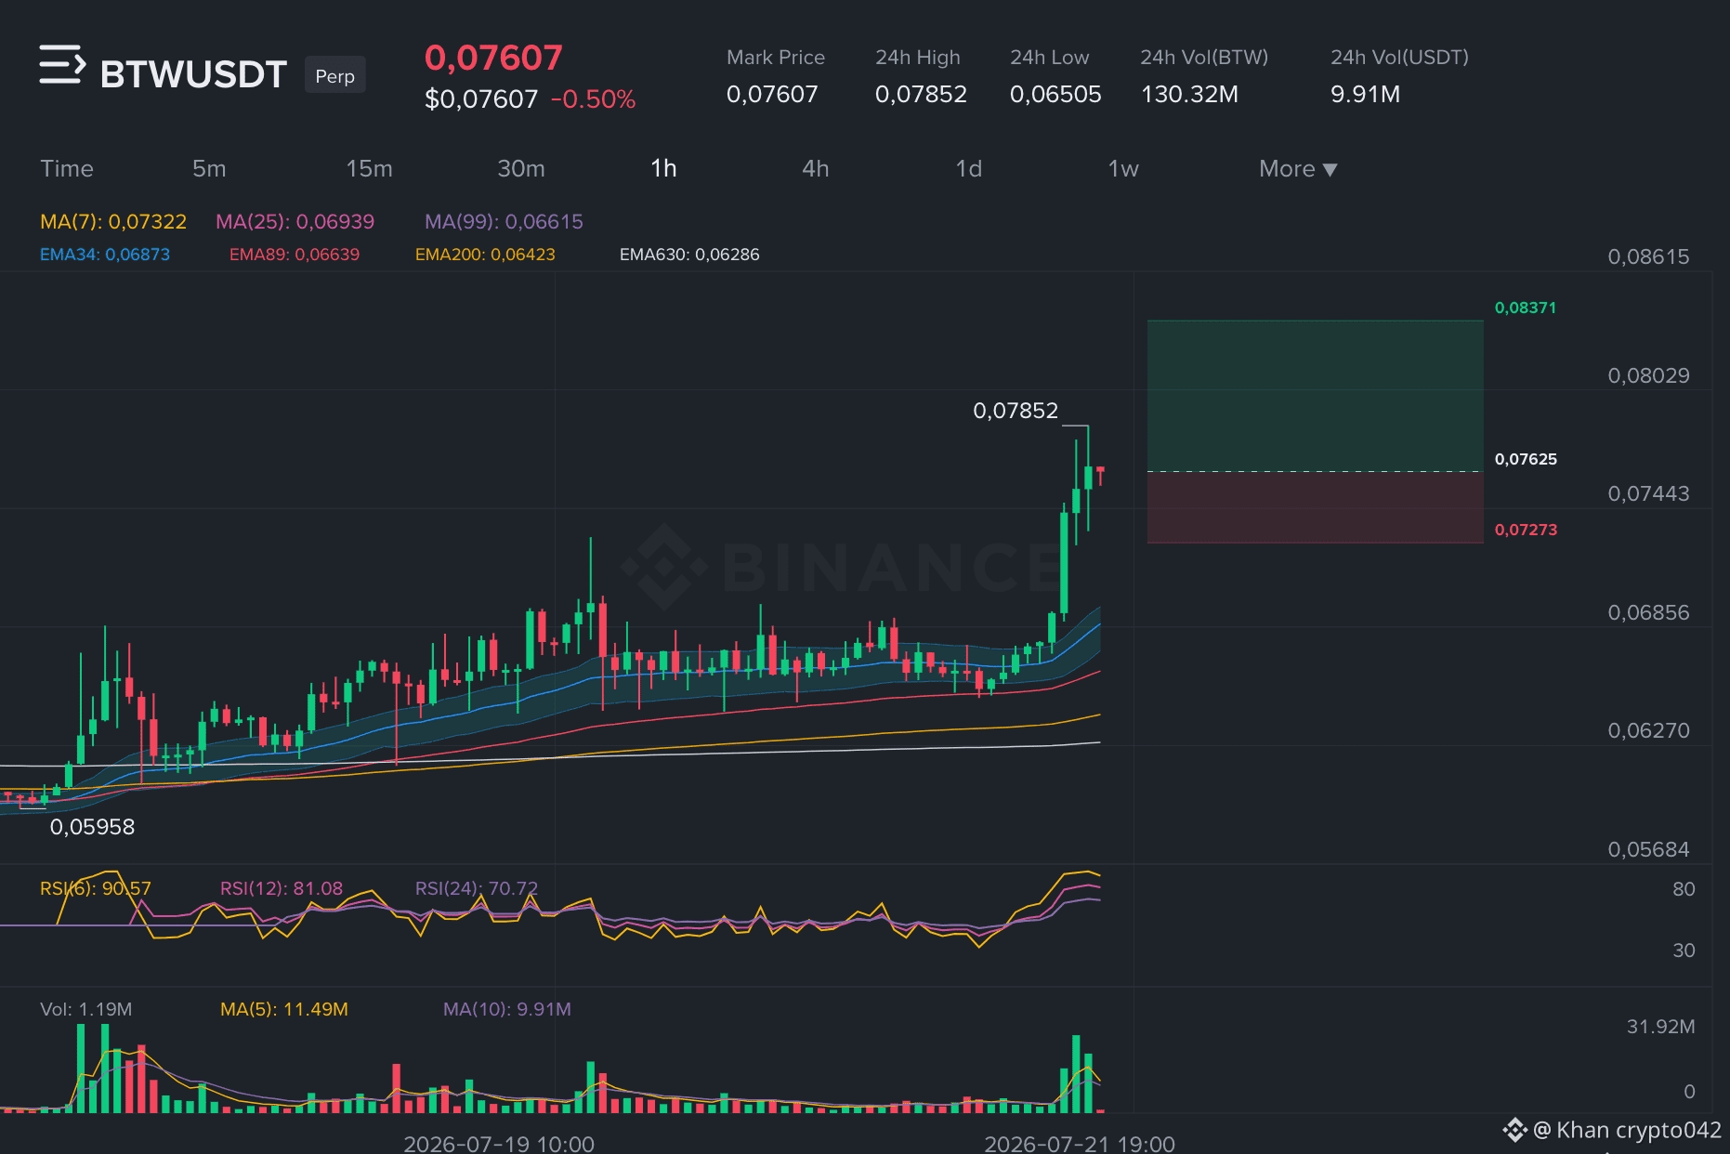Screen dimensions: 1730x1154
Task: Click the 2026-07-19 10:00 time axis label
Action: point(499,1144)
